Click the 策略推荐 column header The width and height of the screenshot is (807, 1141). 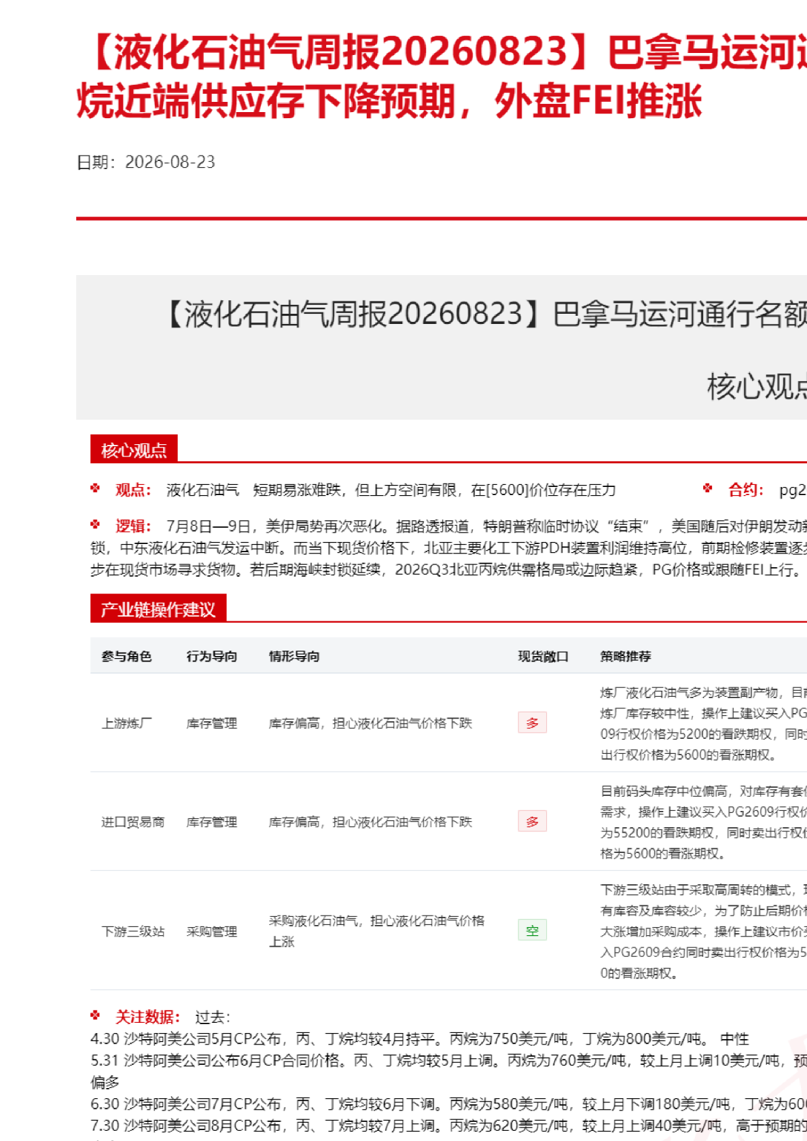coord(626,656)
